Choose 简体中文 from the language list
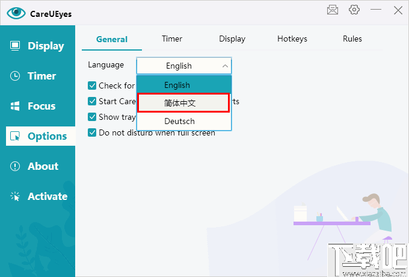Viewport: 409px width, 277px height. tap(184, 103)
